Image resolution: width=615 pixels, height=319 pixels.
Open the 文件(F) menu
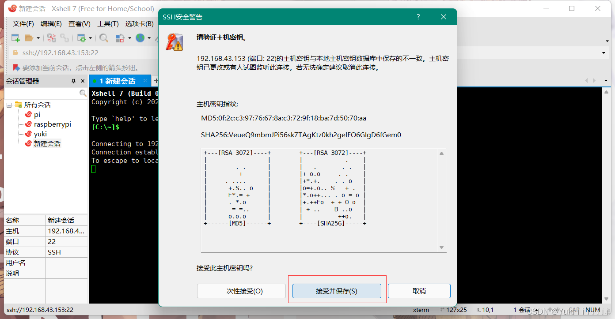tap(23, 24)
